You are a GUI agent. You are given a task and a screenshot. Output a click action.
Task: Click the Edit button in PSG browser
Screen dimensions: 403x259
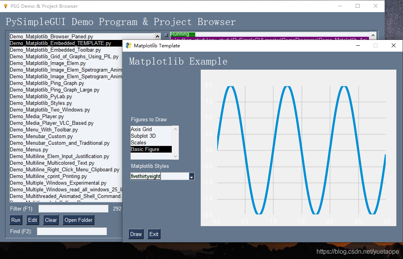[x=32, y=220]
